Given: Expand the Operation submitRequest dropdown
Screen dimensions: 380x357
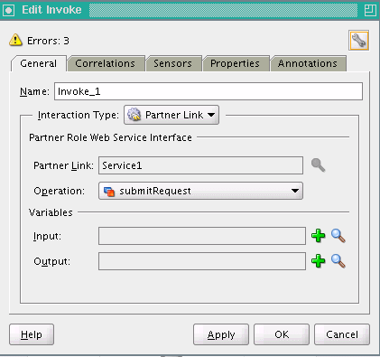Looking at the screenshot, I should click(x=200, y=191).
